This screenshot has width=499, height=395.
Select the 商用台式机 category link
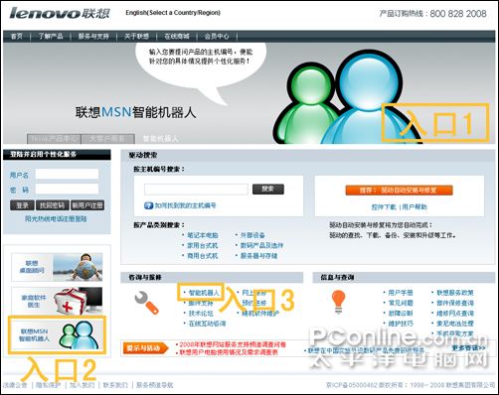(x=203, y=256)
